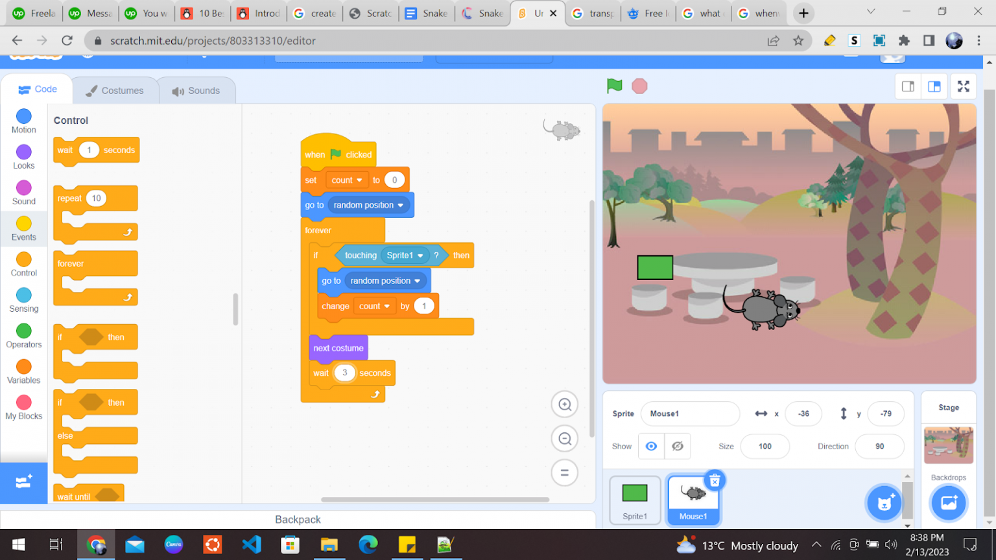
Task: Open the Choose a Backdrop menu
Action: (x=949, y=503)
